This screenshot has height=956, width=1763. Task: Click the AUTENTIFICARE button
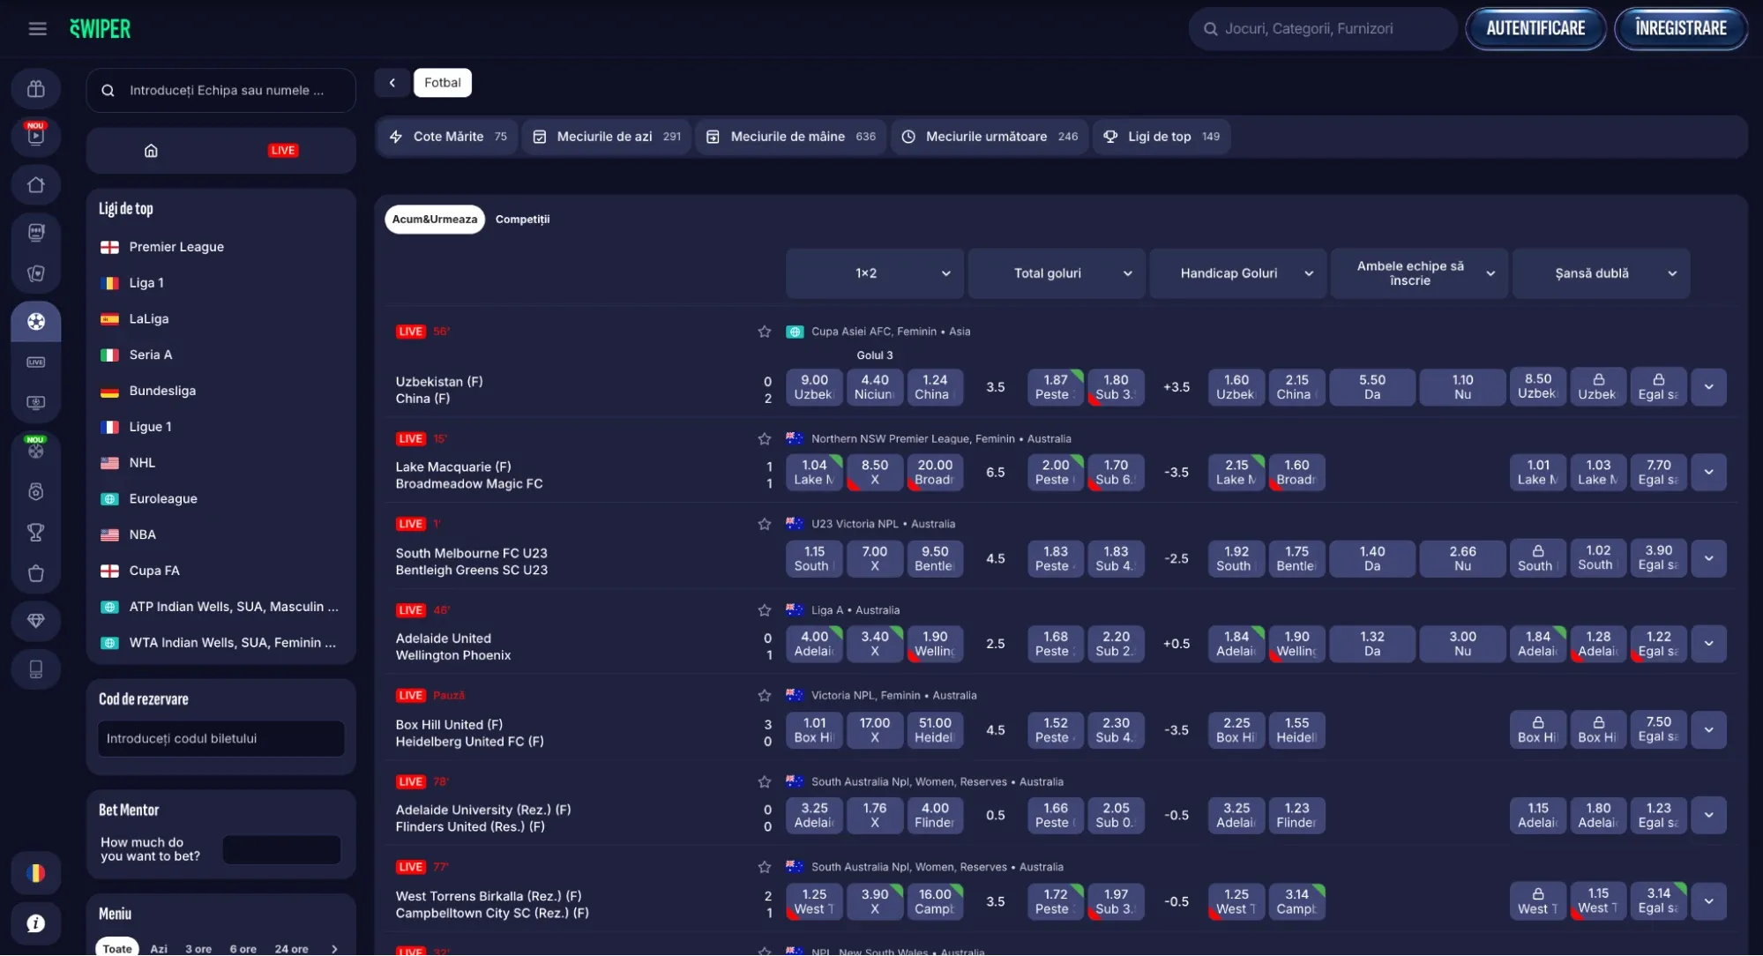(1535, 29)
